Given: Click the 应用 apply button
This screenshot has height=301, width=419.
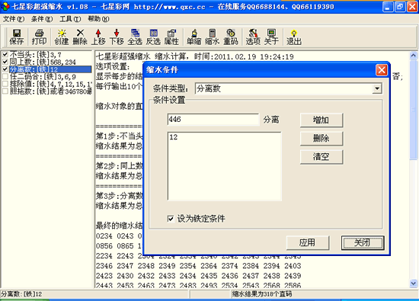Looking at the screenshot, I should tap(307, 242).
